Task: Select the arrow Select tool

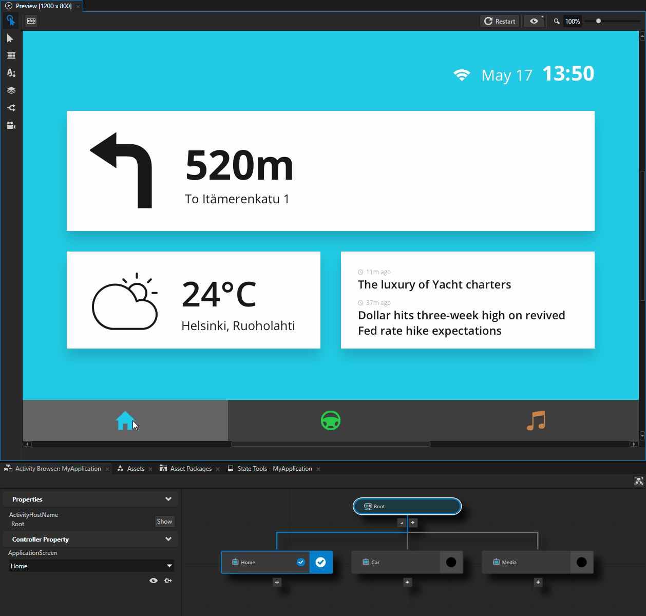Action: tap(10, 38)
